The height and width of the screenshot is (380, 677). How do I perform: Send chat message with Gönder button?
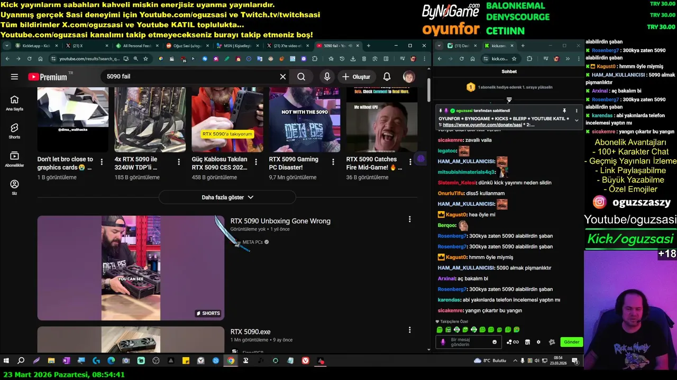tap(571, 342)
